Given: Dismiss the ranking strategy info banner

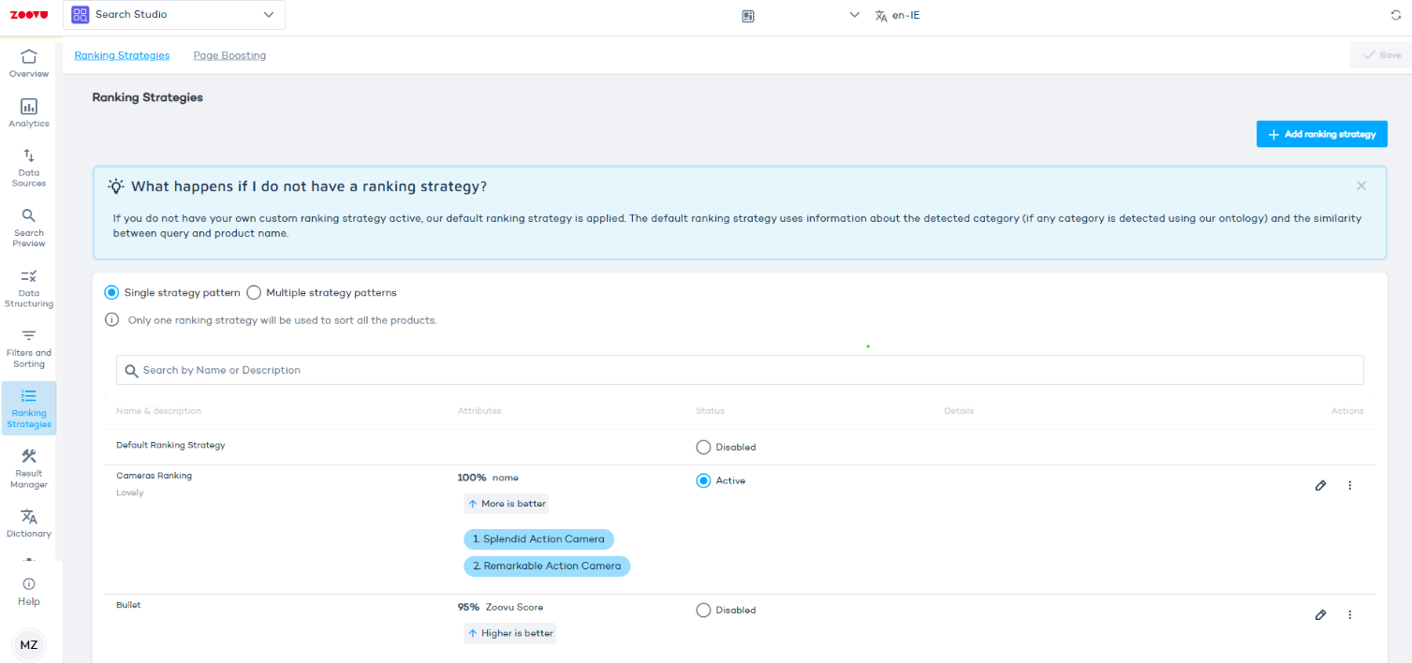Looking at the screenshot, I should click(x=1361, y=185).
